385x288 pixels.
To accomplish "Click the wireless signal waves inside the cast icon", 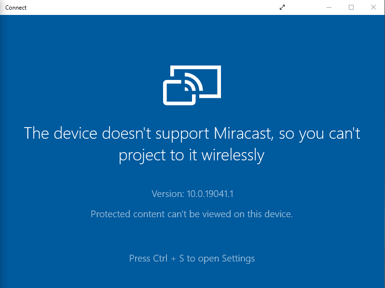I will tap(193, 82).
